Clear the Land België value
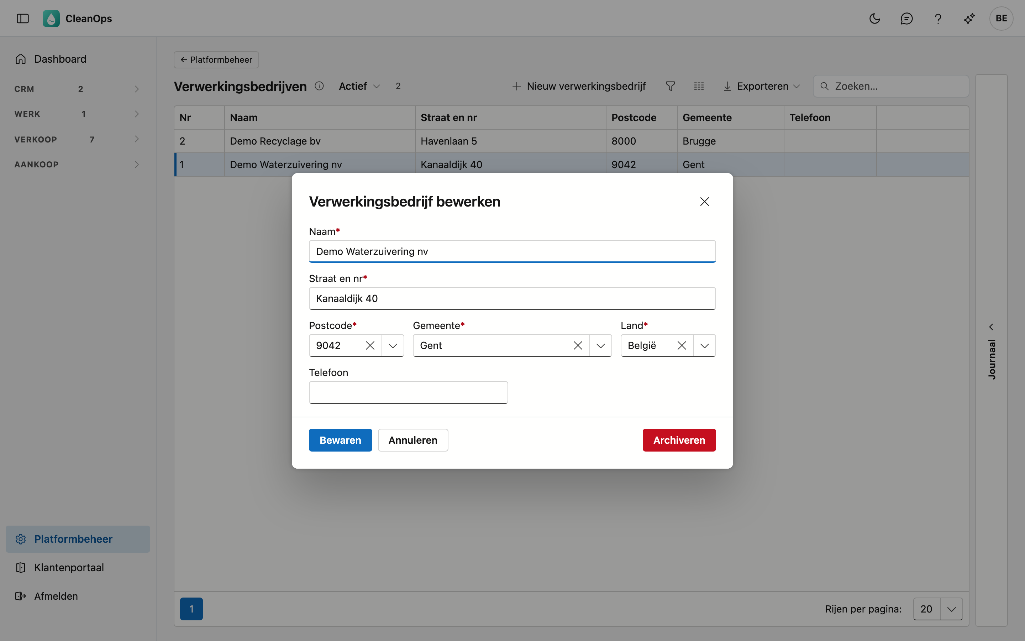Image resolution: width=1025 pixels, height=641 pixels. pos(682,345)
